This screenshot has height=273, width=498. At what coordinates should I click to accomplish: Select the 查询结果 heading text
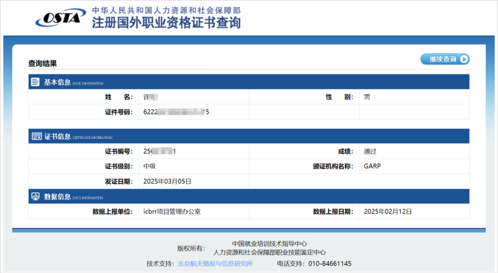point(42,64)
